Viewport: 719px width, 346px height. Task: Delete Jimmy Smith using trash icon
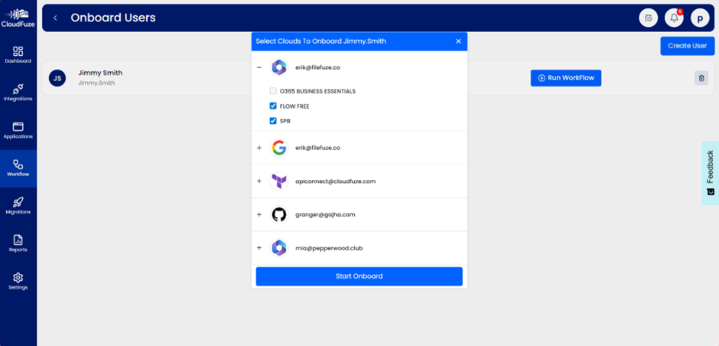[701, 78]
